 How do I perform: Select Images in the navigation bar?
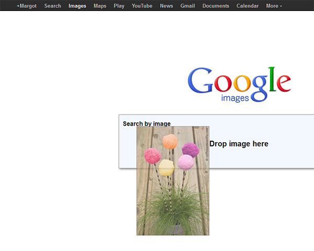[x=77, y=6]
